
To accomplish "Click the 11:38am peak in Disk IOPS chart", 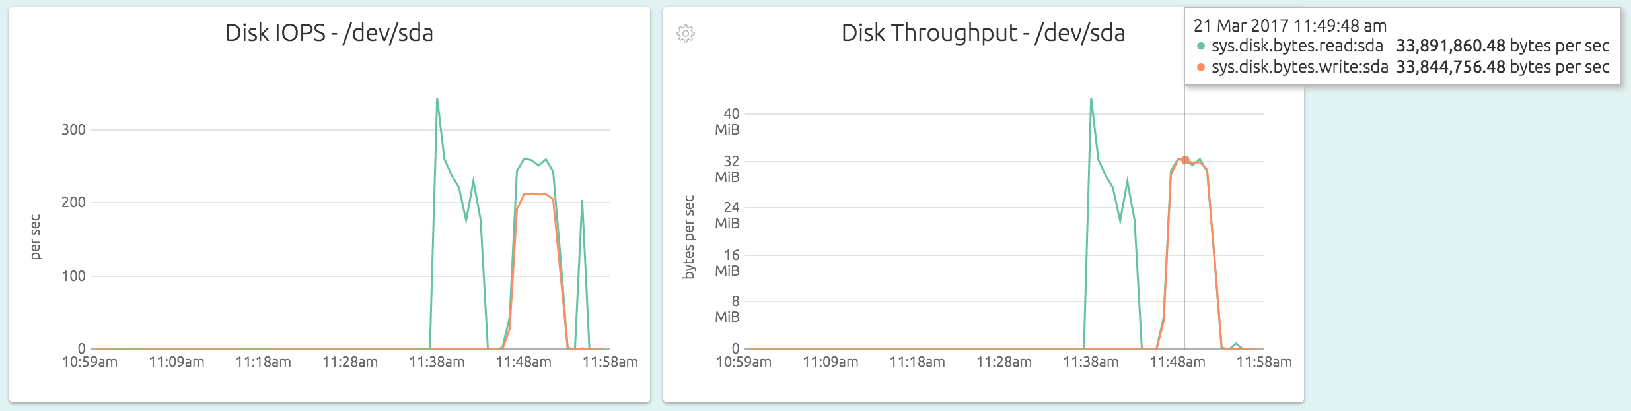I will pos(437,99).
